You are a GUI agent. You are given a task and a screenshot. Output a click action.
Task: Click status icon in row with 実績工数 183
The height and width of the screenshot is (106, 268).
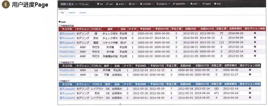coord(250,88)
